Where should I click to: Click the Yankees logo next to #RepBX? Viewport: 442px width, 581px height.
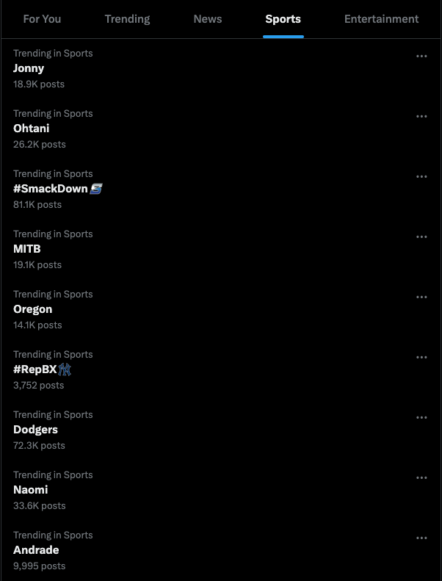pos(65,369)
